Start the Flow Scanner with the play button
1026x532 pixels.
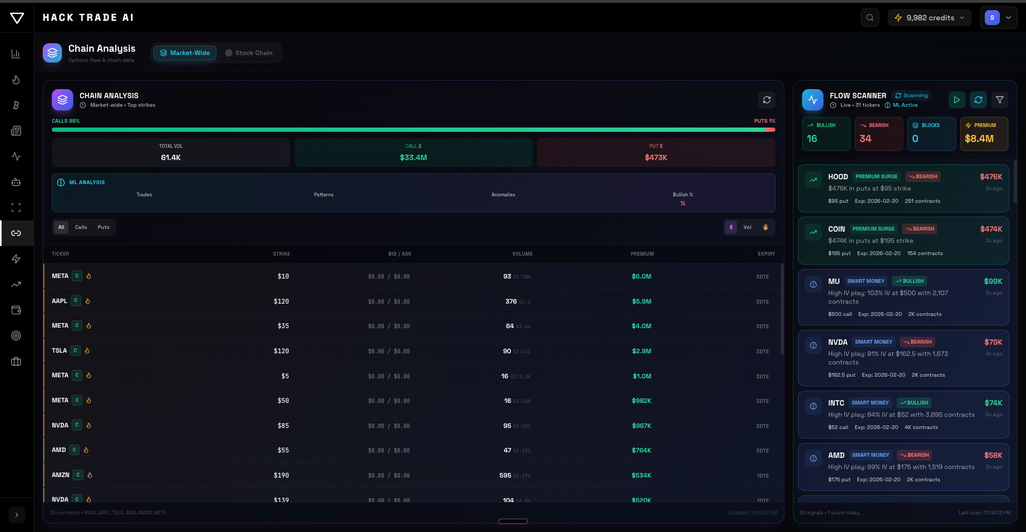(957, 100)
